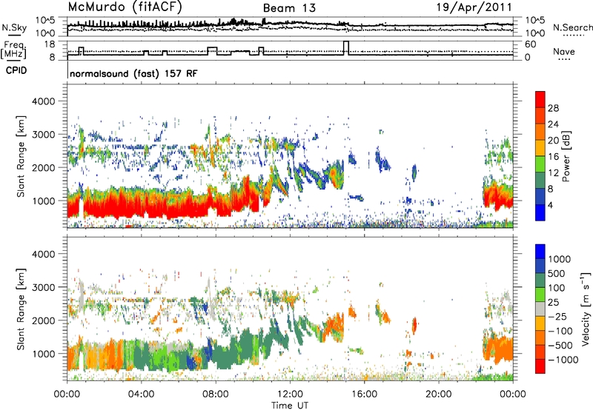The height and width of the screenshot is (410, 593).
Task: Pick the gray segment of Velocity color bar
Action: (540, 309)
